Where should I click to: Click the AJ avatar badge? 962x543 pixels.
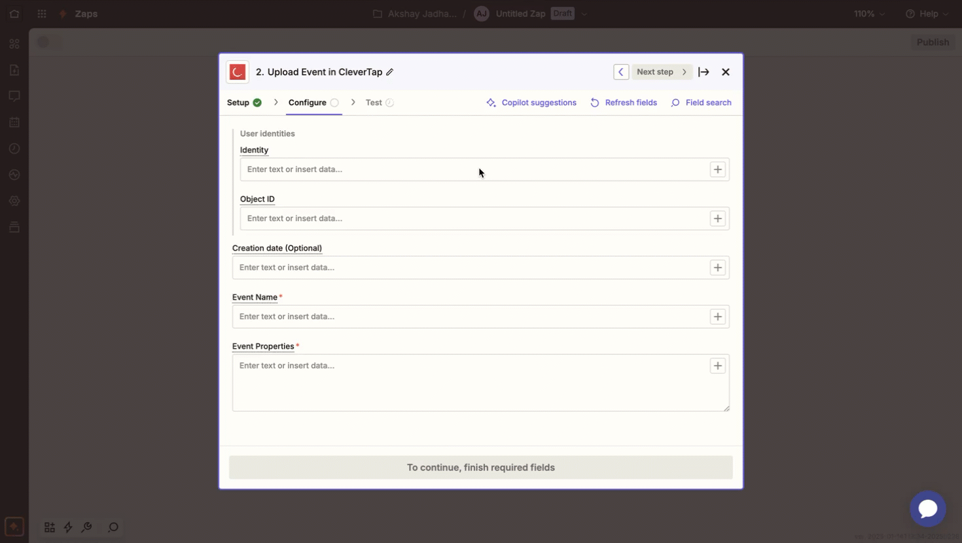click(x=482, y=14)
